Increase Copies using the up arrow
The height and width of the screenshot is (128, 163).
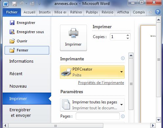[128, 35]
